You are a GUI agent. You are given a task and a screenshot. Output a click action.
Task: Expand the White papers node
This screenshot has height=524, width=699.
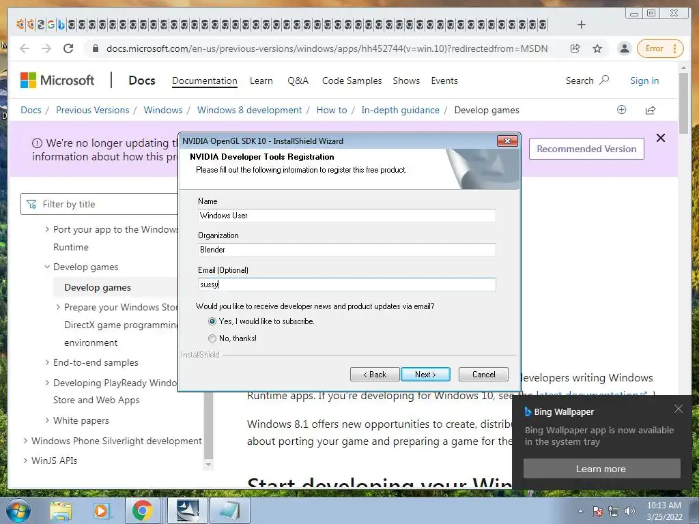point(47,420)
